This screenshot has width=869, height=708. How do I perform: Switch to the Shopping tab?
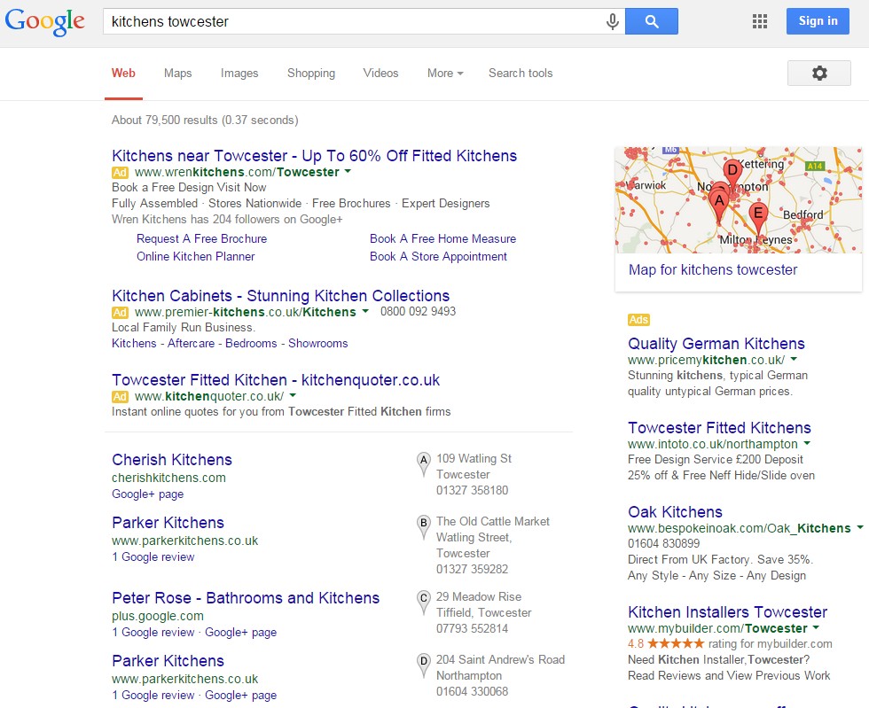(x=311, y=74)
